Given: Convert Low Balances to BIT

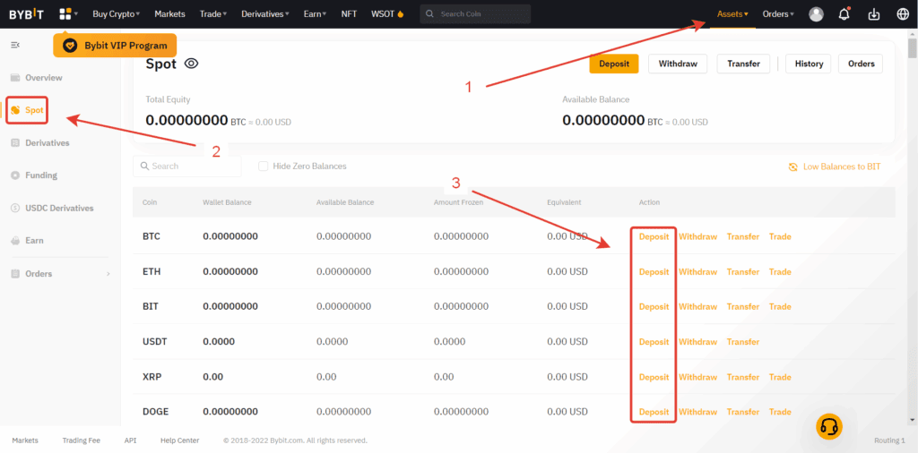Looking at the screenshot, I should click(x=834, y=167).
